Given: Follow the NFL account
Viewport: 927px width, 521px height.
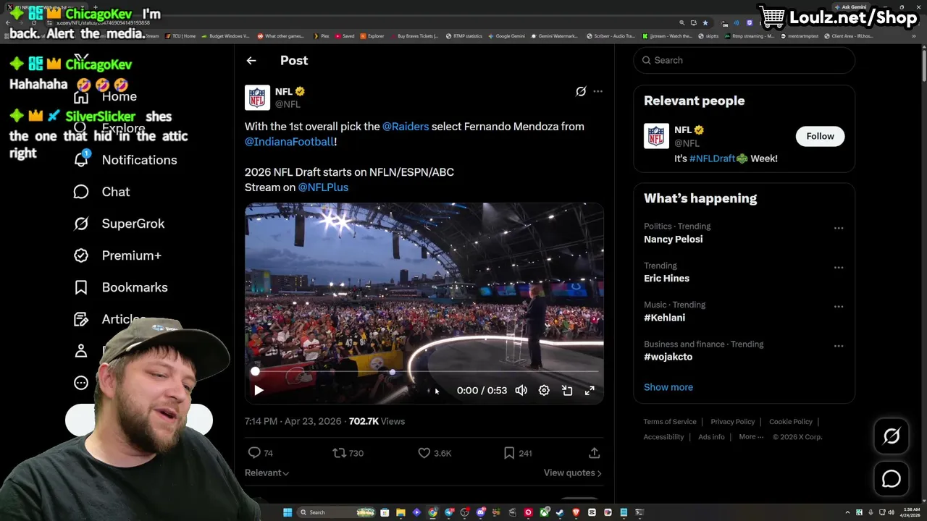Looking at the screenshot, I should pos(820,136).
